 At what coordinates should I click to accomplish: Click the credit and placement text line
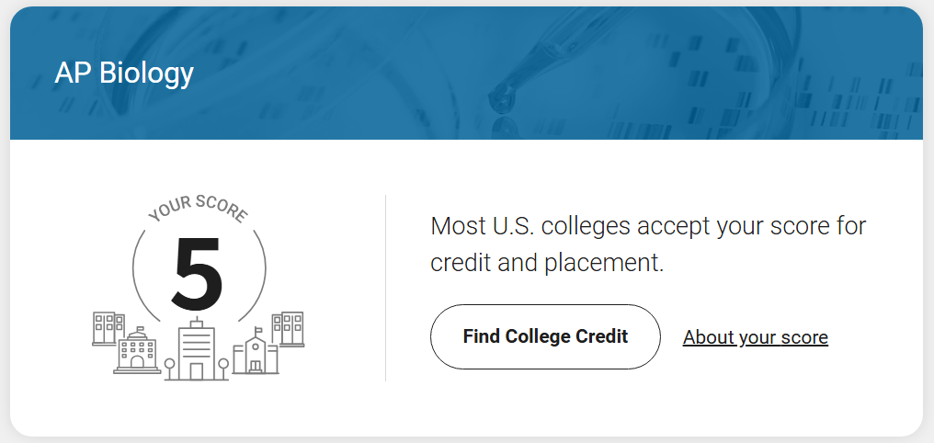click(547, 263)
